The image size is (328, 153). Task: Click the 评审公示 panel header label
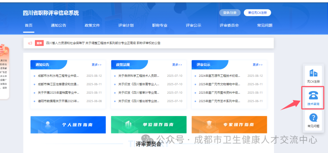point(203,65)
